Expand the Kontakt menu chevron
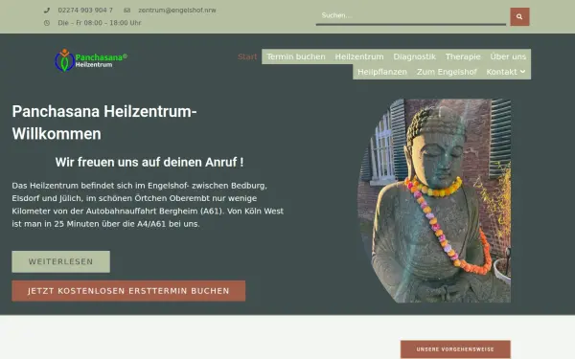Viewport: 575px width, 359px height. pos(522,72)
